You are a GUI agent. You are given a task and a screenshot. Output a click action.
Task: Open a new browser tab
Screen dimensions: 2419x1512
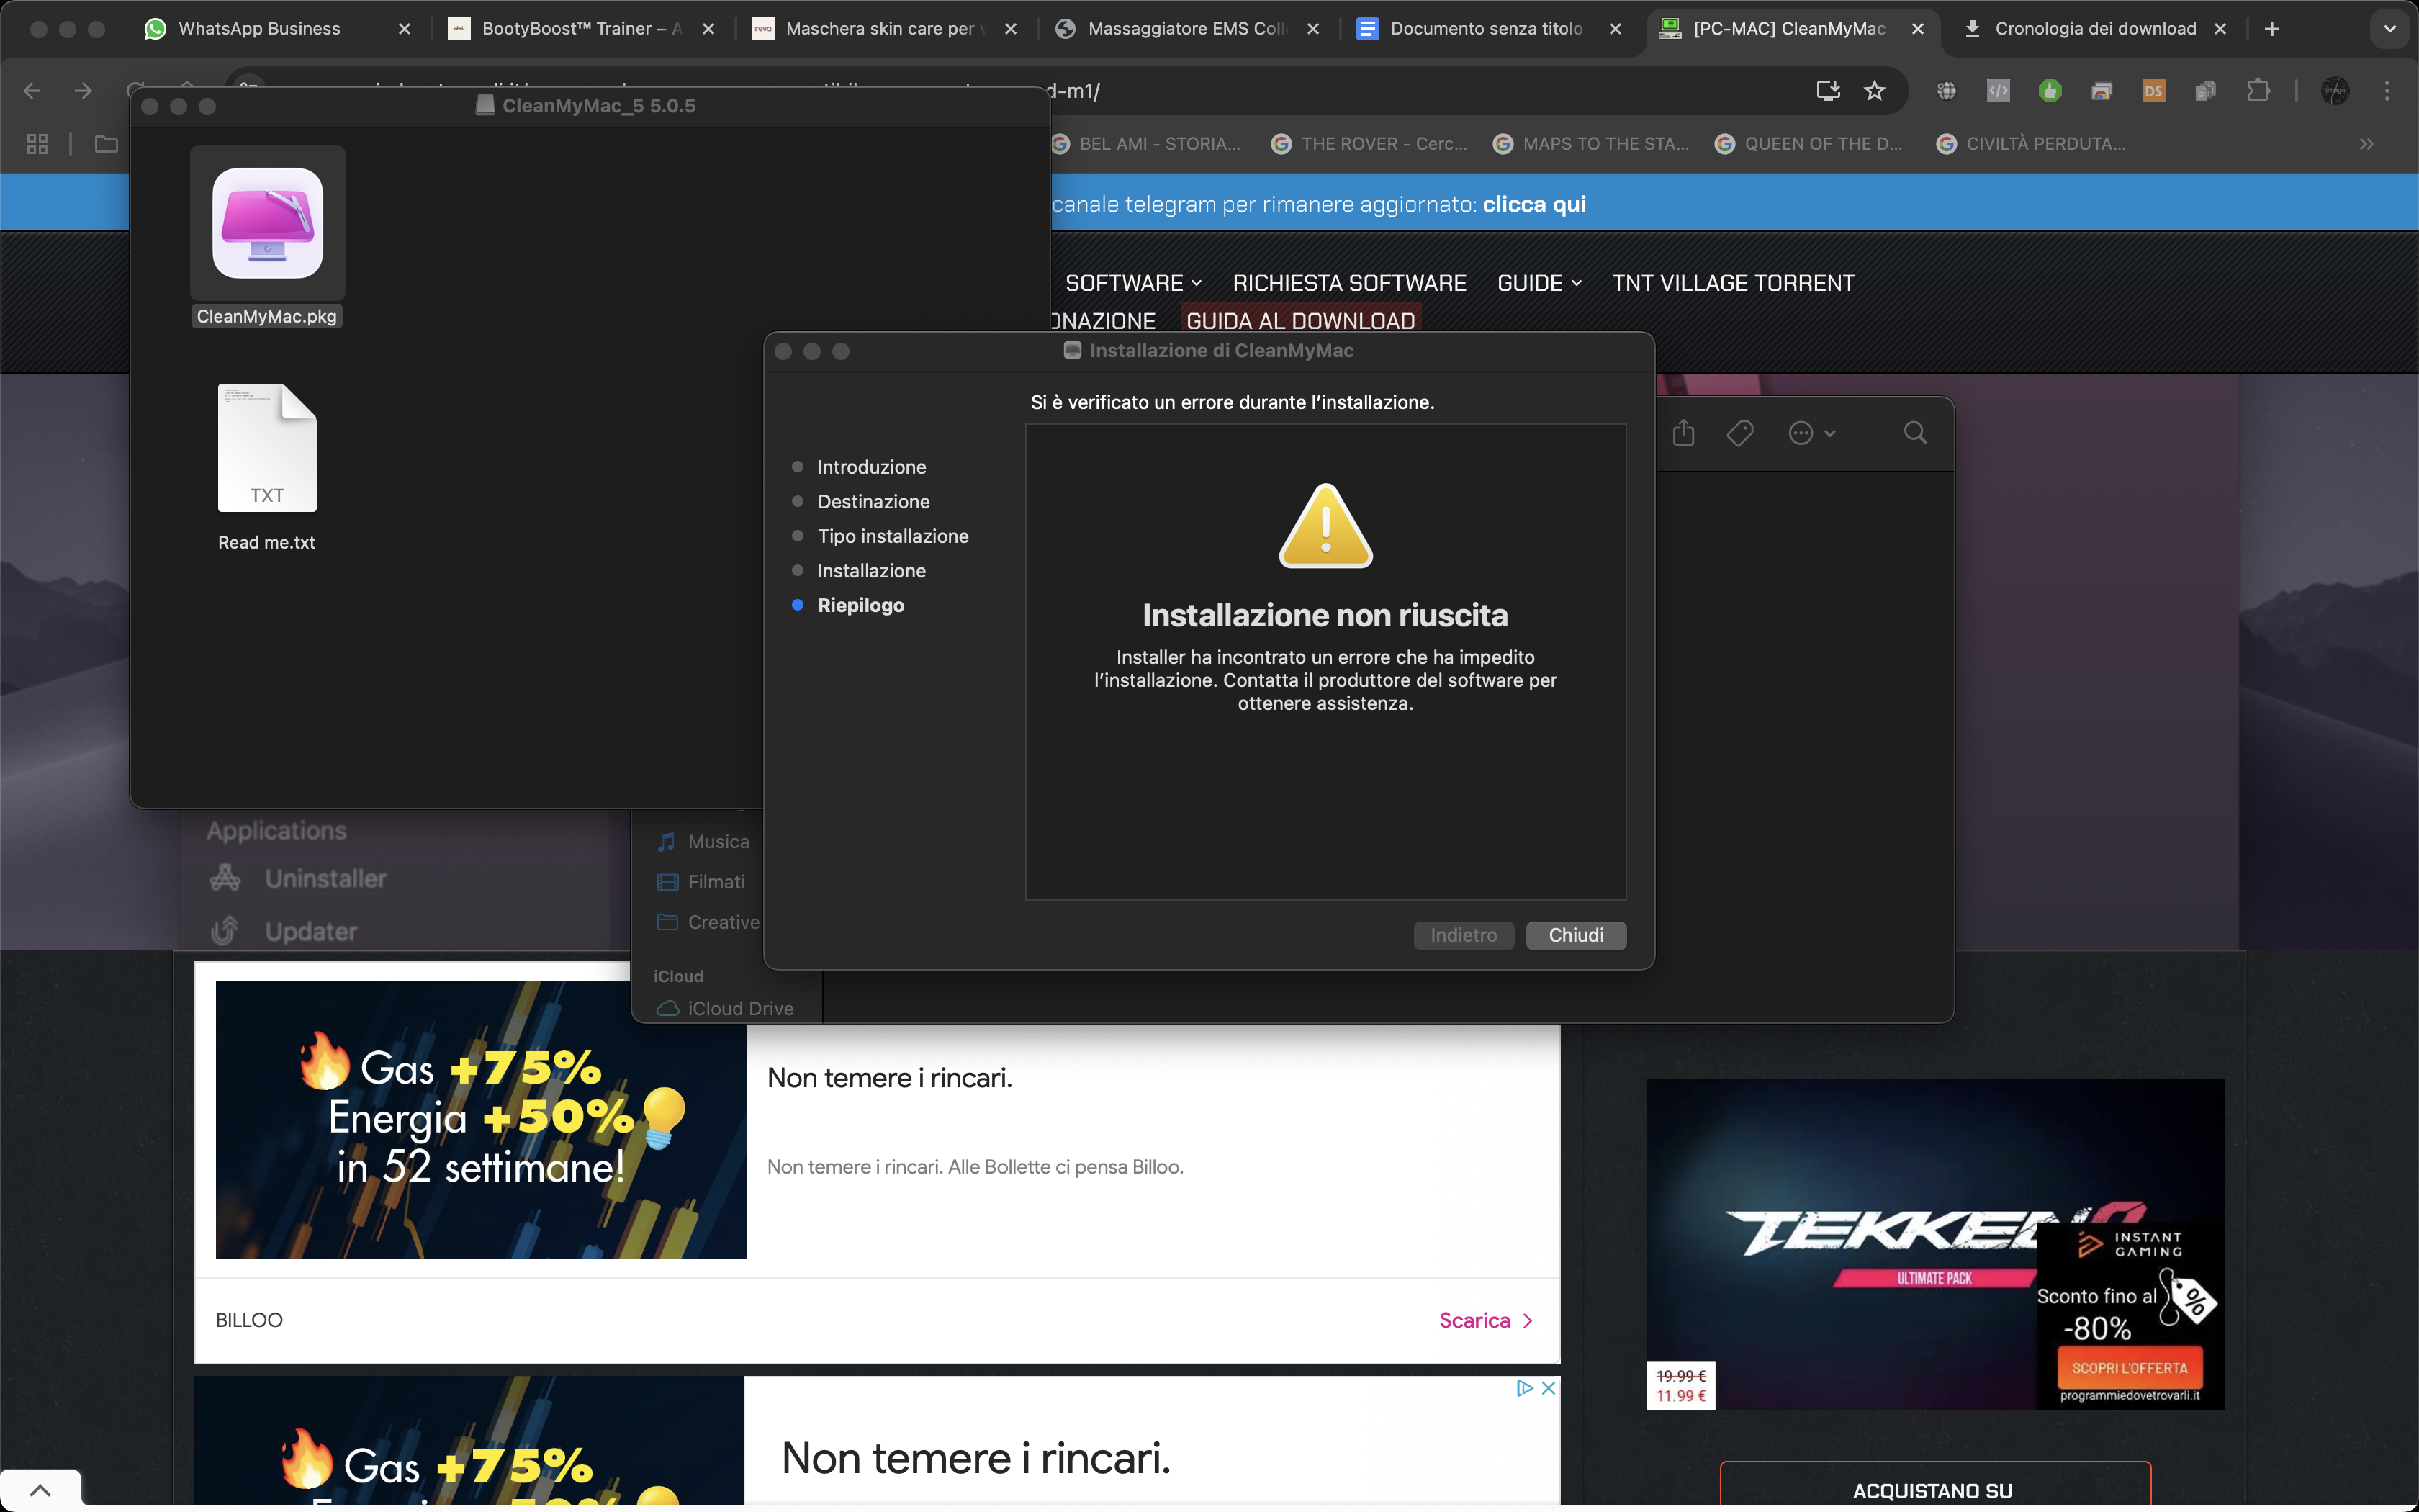(x=2272, y=29)
